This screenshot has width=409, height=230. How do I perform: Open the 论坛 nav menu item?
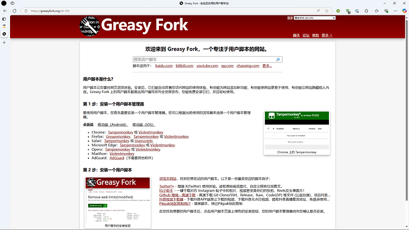(306, 36)
